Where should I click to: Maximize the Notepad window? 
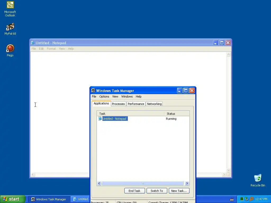click(x=222, y=43)
